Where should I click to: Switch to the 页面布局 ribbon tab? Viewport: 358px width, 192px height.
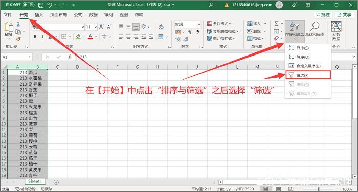pos(58,15)
